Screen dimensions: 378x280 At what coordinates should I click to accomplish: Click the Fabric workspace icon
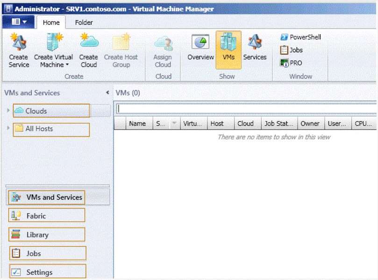pyautogui.click(x=16, y=215)
